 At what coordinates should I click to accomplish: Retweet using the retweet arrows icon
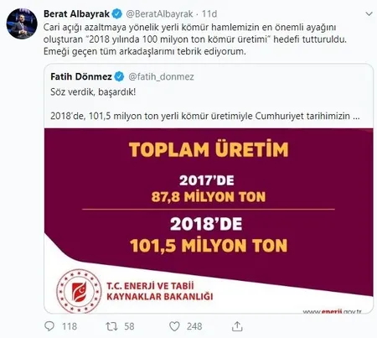click(x=111, y=326)
